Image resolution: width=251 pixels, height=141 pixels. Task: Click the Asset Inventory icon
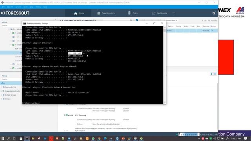click(98, 13)
